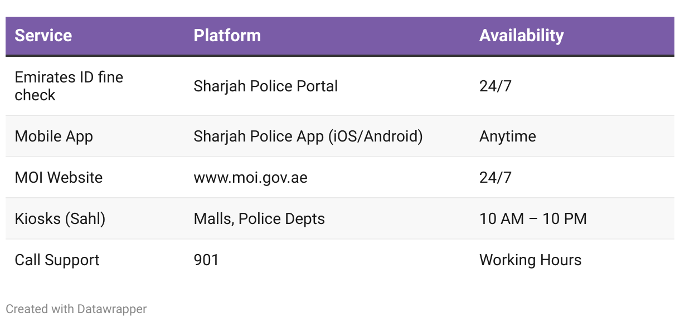680x322 pixels.
Task: Click the Anytime availability cell
Action: click(x=508, y=136)
